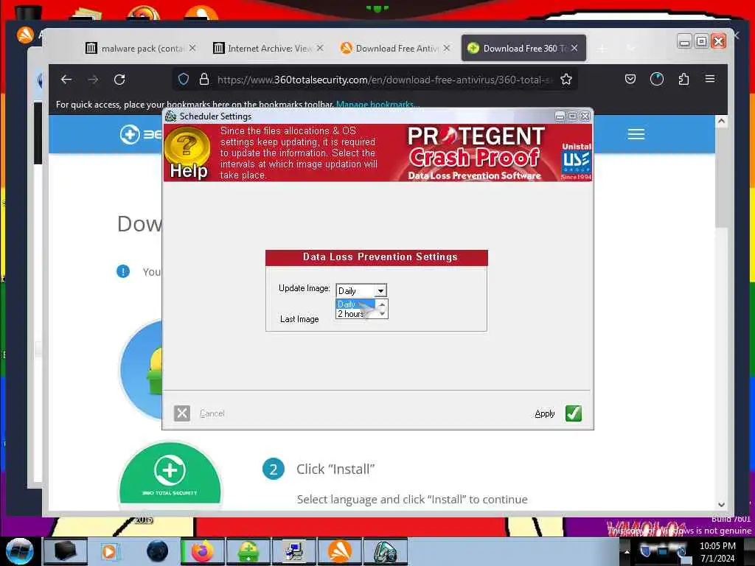
Task: Open the 360 website hamburger menu
Action: pyautogui.click(x=636, y=134)
